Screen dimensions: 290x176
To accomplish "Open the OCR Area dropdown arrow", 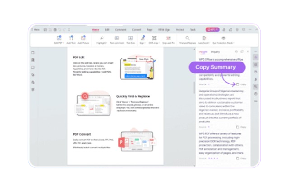I will point(159,43).
